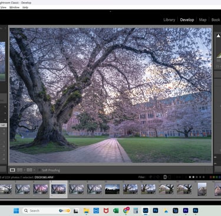Open Calculator from the taskbar
The image size is (221, 216).
click(136, 211)
